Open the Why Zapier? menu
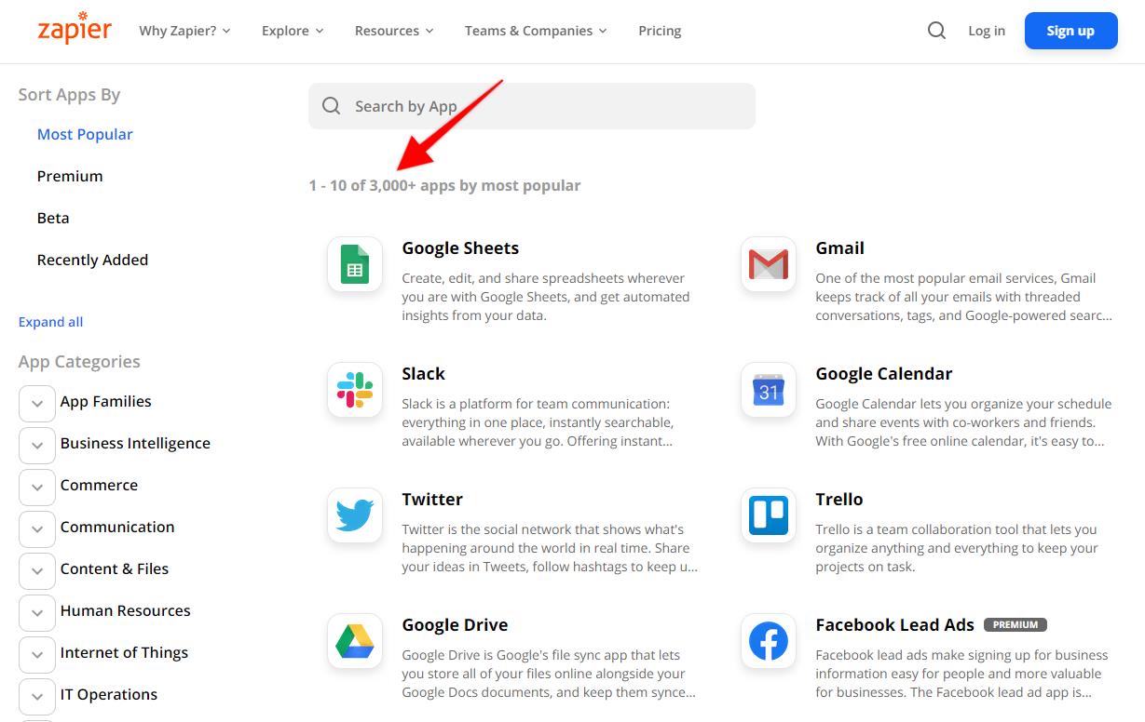1145x722 pixels. click(x=184, y=31)
